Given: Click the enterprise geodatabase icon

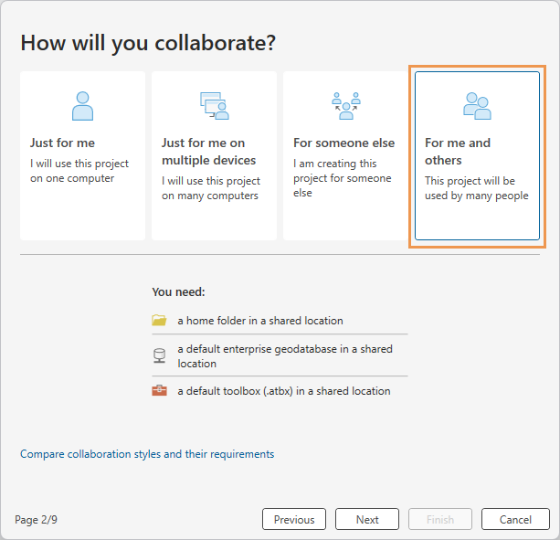Looking at the screenshot, I should point(160,356).
